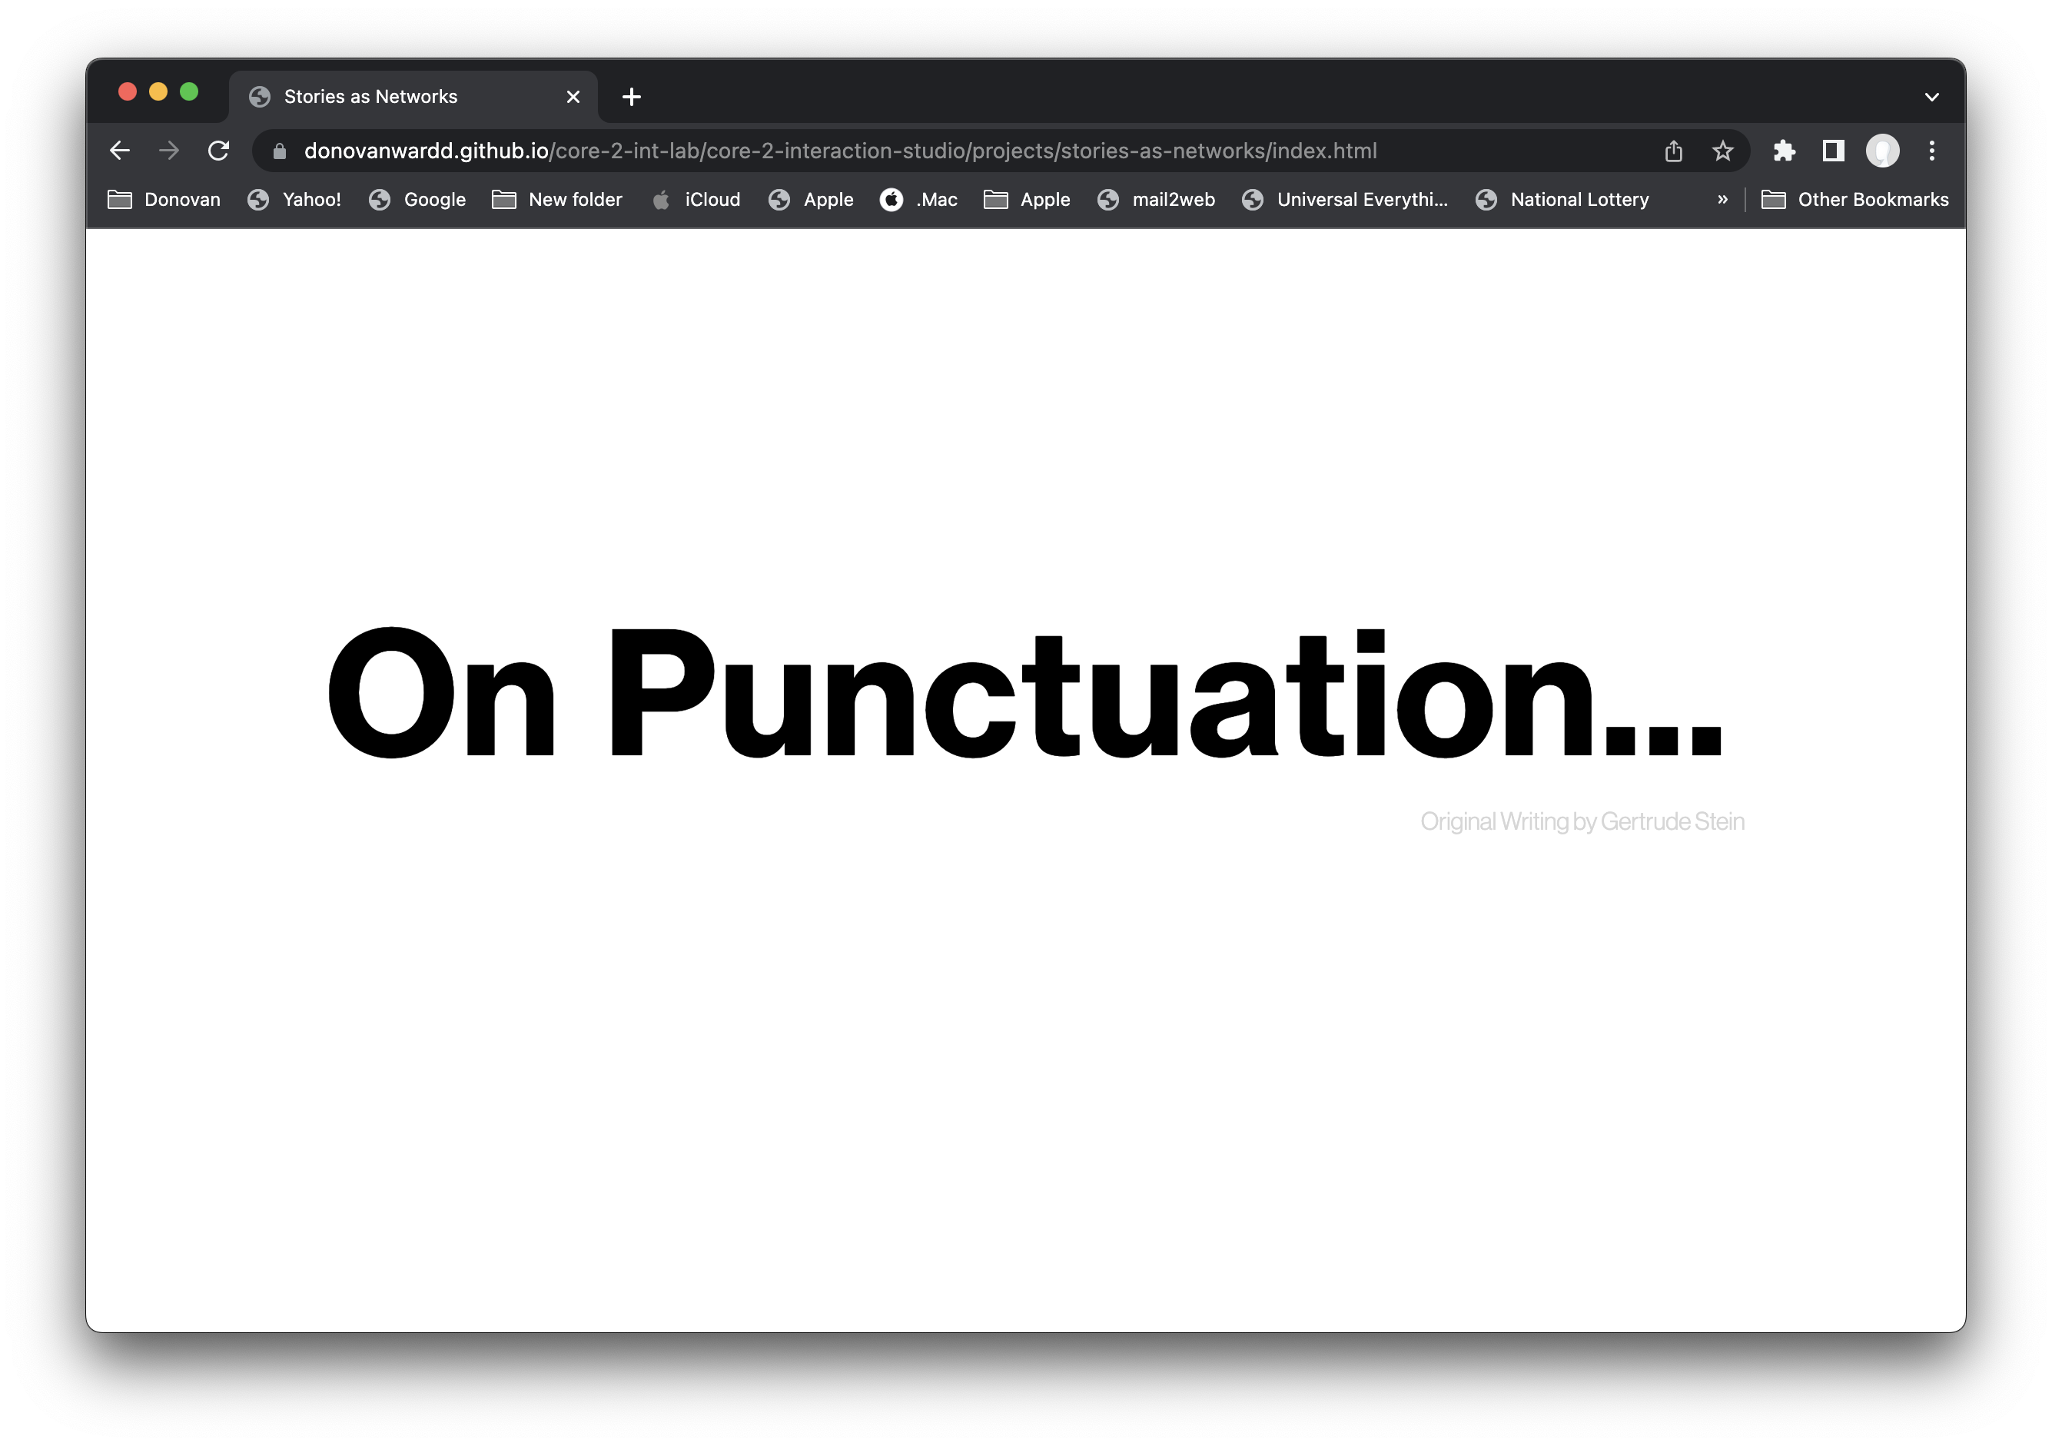Image resolution: width=2052 pixels, height=1446 pixels.
Task: Open the Extensions puzzle icon
Action: point(1784,151)
